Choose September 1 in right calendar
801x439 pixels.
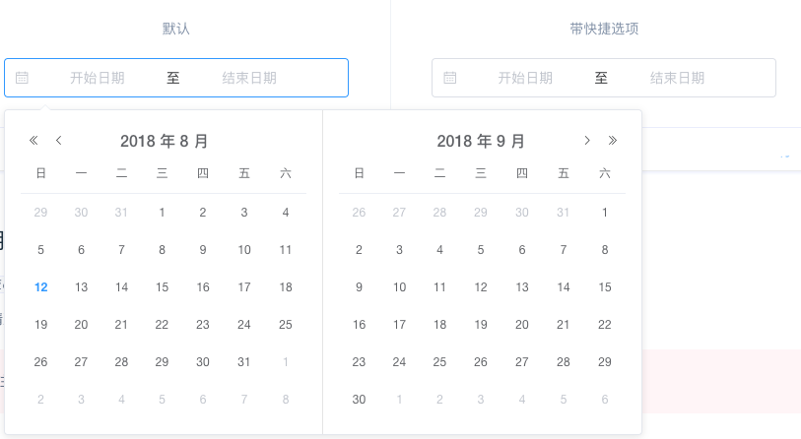tap(605, 212)
